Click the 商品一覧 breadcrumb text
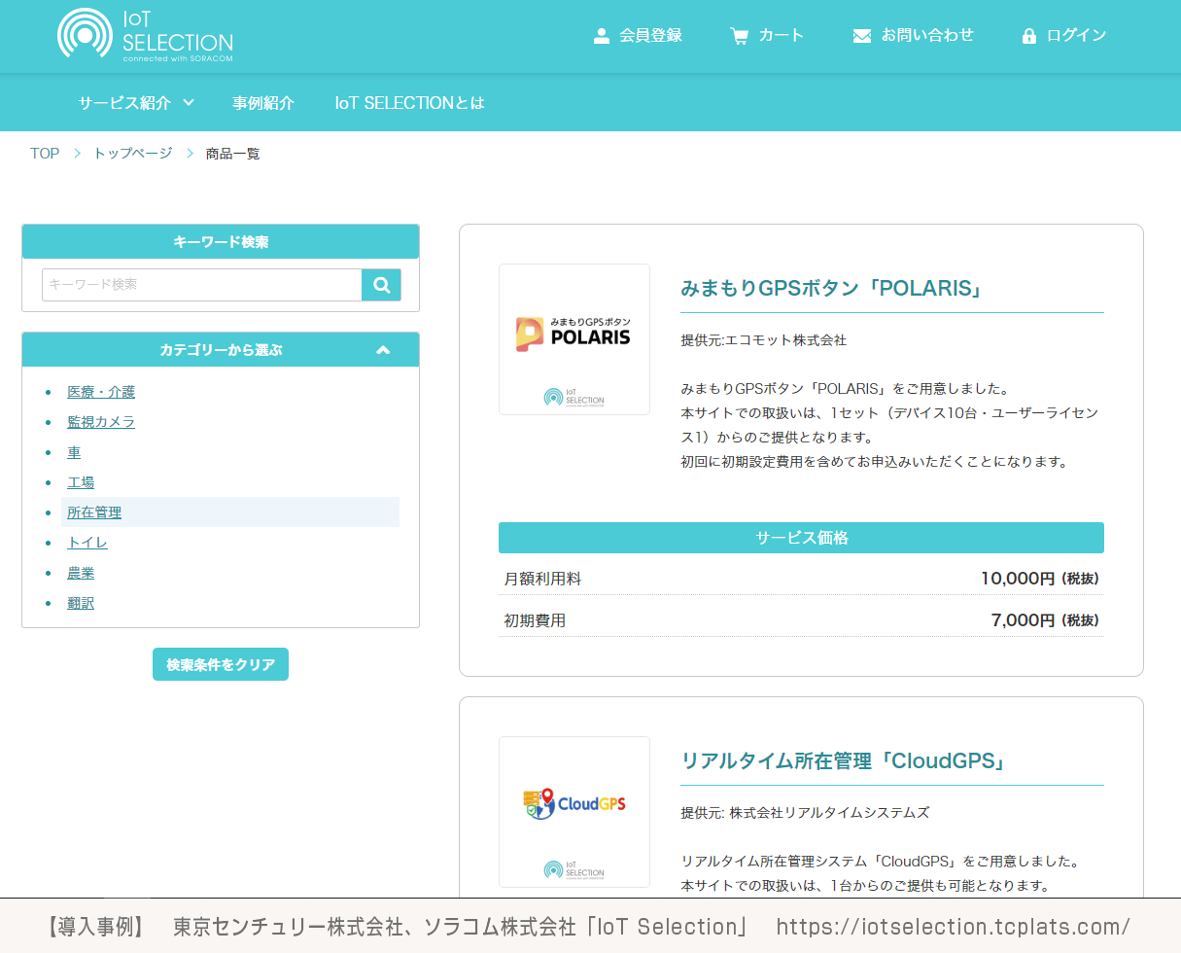The height and width of the screenshot is (953, 1181). click(233, 154)
